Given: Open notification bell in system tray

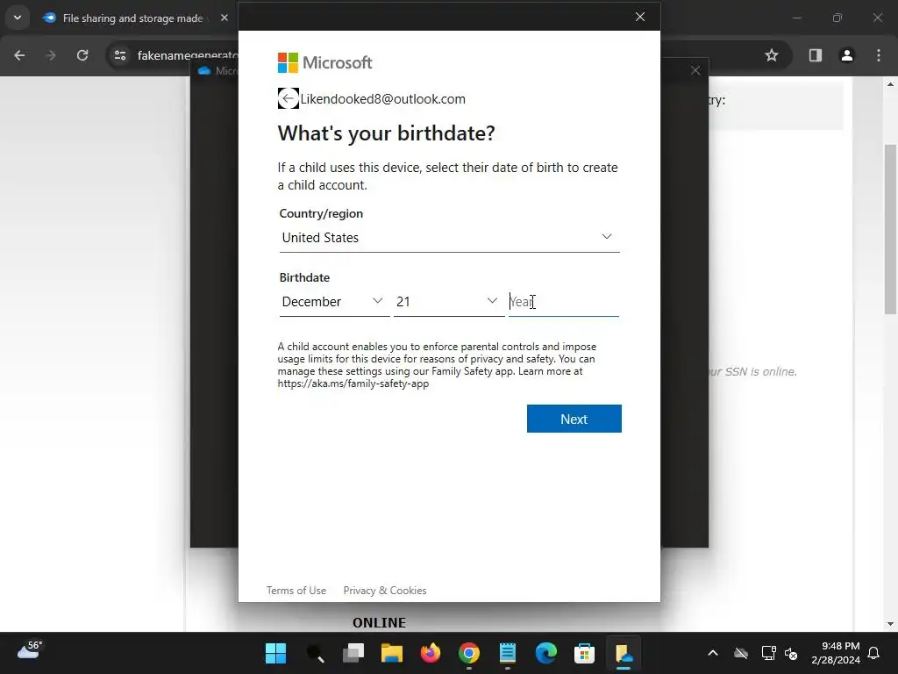Looking at the screenshot, I should (874, 653).
